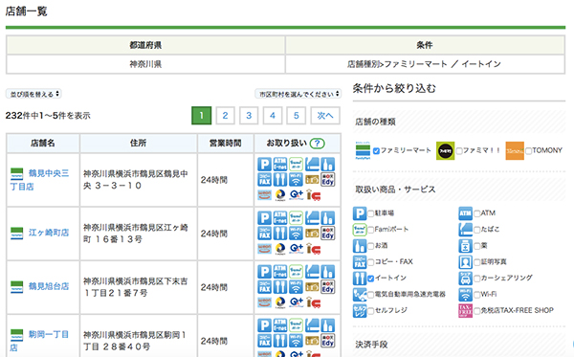The image size is (574, 357).
Task: Click the 薬 medicine icon in filters
Action: 465,246
